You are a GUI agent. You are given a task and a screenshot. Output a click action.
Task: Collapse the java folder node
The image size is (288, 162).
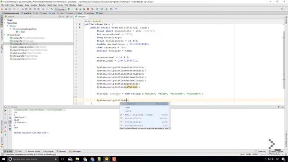click(x=8, y=26)
